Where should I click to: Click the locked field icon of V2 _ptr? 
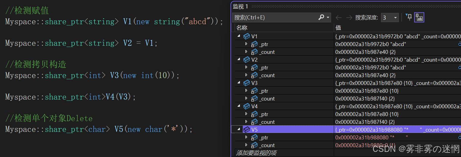(254, 67)
